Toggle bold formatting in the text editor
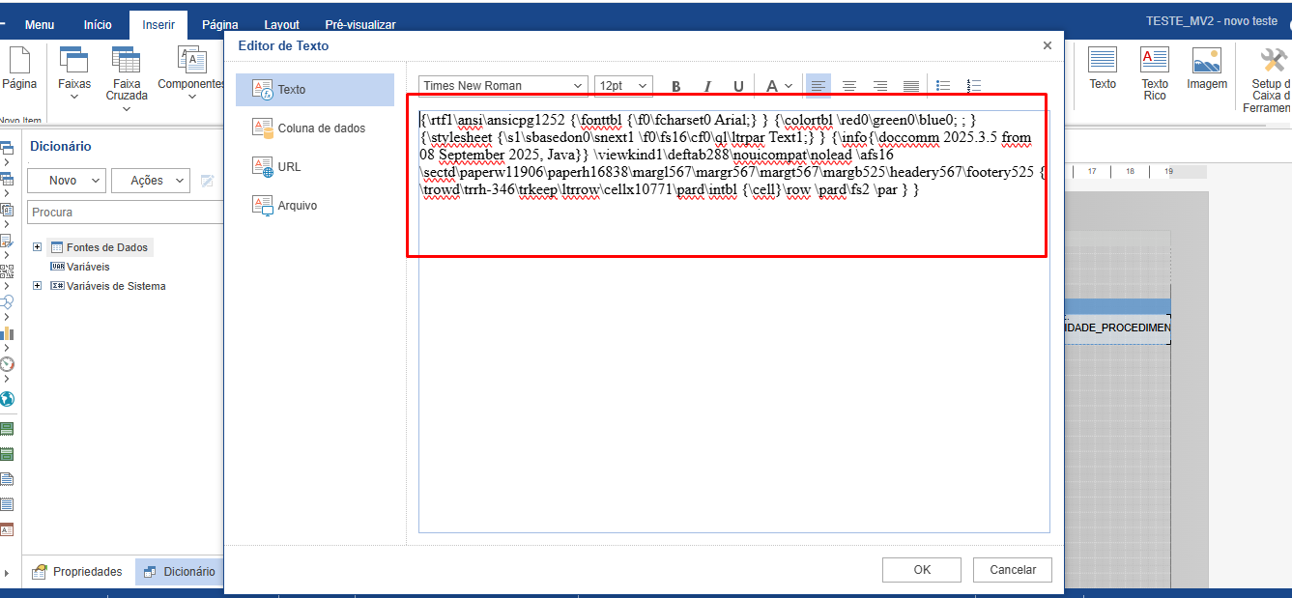The height and width of the screenshot is (598, 1292). click(675, 86)
